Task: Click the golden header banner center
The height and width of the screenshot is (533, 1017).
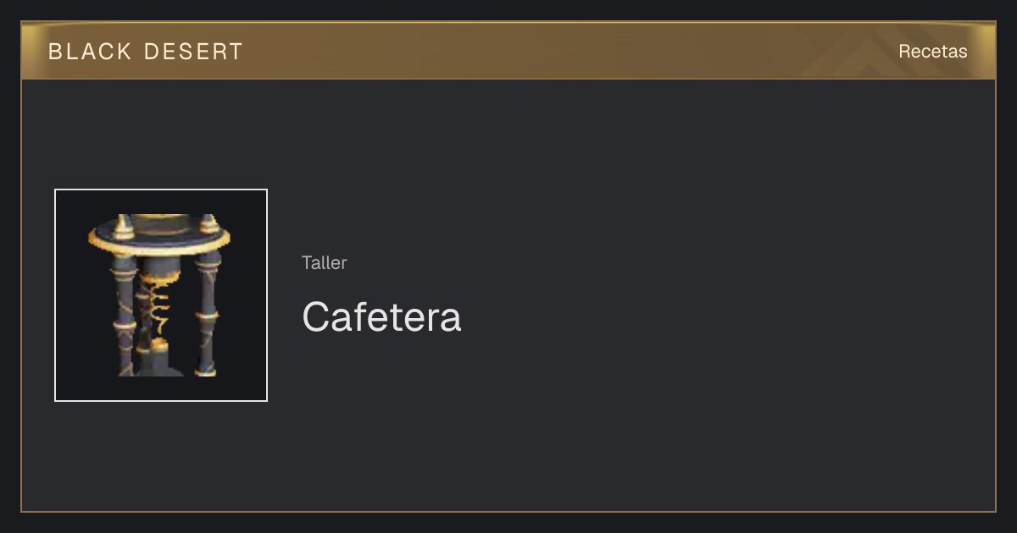Action: 508,51
